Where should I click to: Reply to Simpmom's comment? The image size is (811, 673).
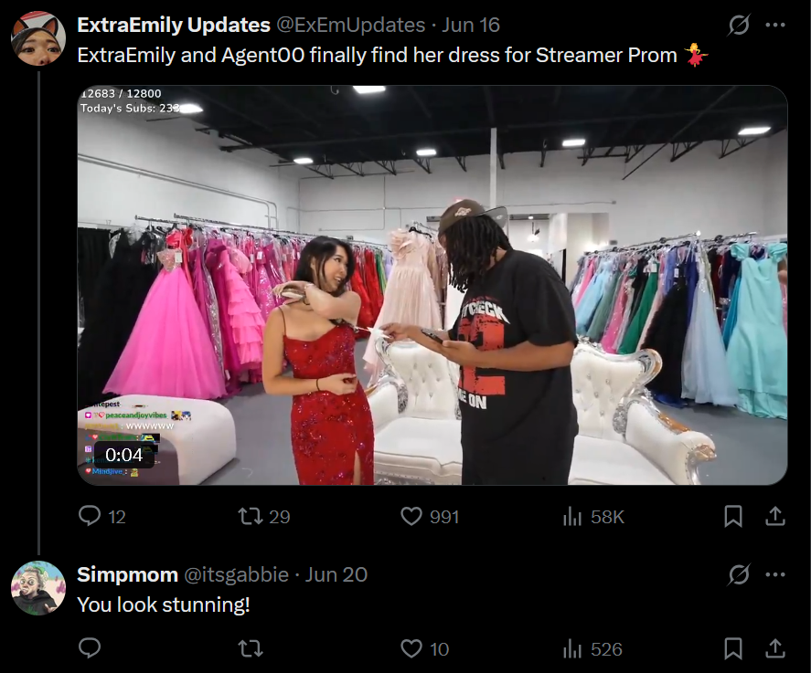click(90, 648)
